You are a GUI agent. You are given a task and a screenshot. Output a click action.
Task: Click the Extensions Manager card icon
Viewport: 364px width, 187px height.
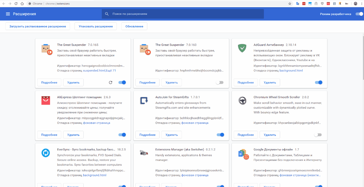[x=144, y=153]
